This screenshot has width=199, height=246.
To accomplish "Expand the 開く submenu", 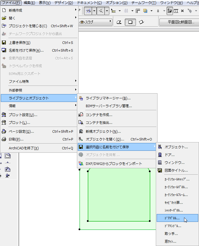I will [39, 18].
